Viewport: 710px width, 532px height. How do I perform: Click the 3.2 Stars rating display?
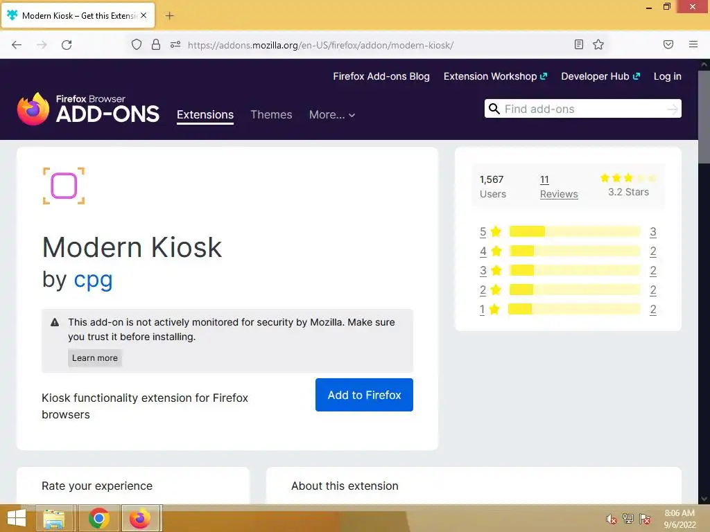point(628,186)
